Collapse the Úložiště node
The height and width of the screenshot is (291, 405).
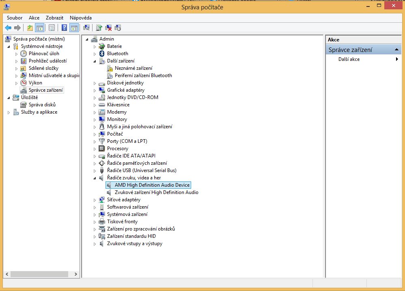pos(9,98)
